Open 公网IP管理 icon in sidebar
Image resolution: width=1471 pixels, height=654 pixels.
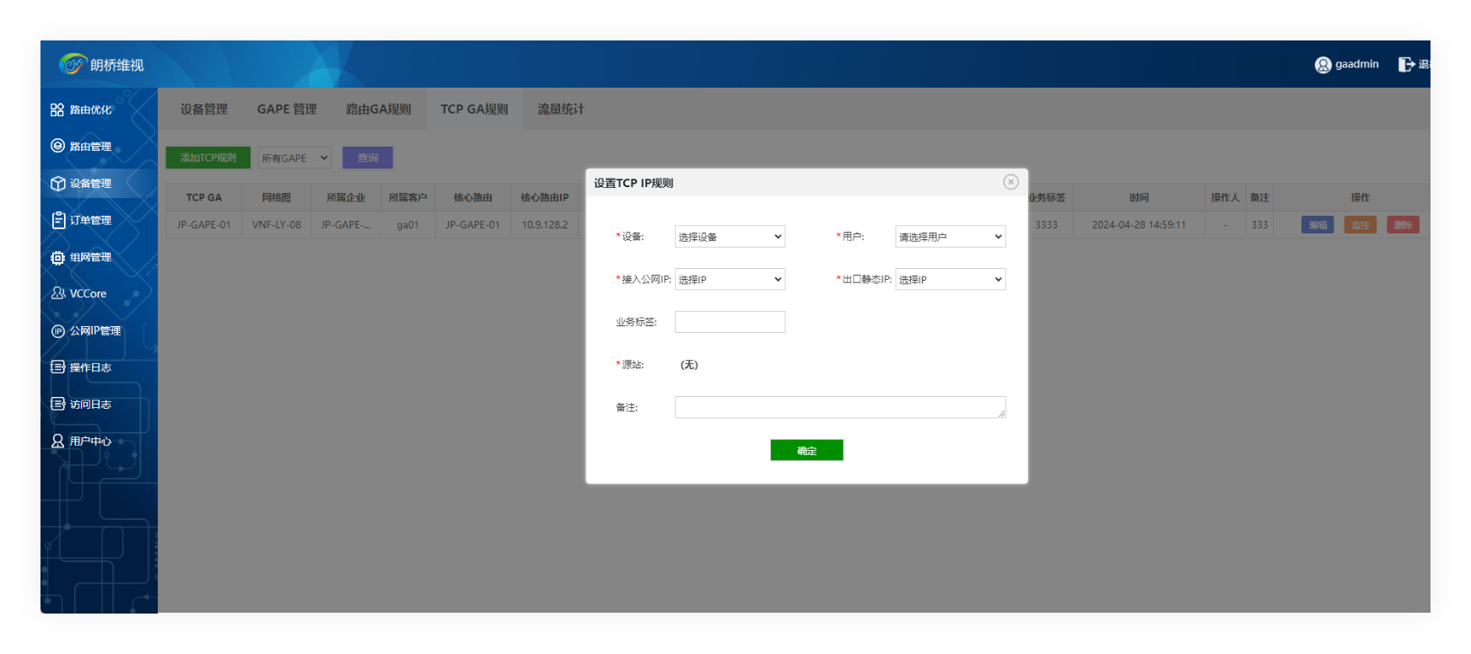(57, 331)
